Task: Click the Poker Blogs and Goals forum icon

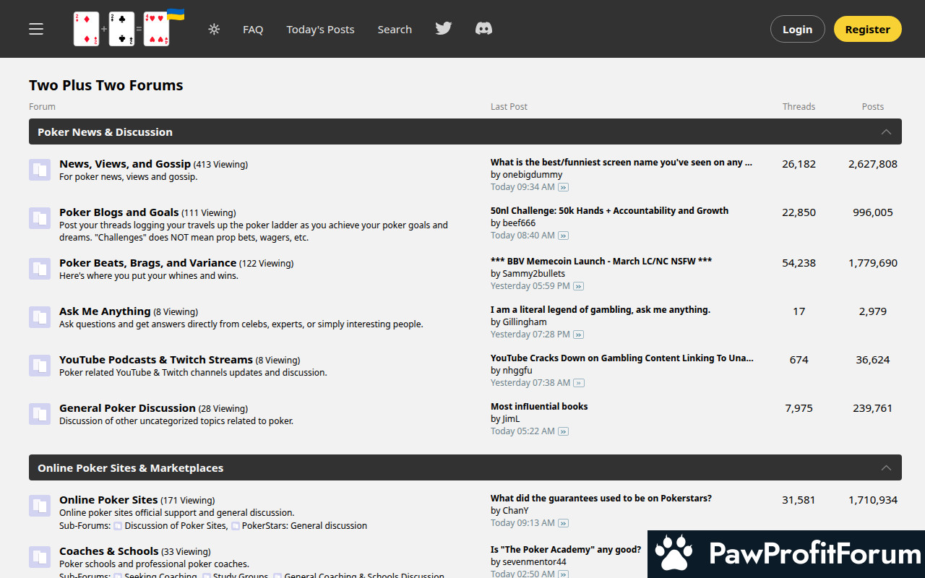Action: tap(40, 218)
